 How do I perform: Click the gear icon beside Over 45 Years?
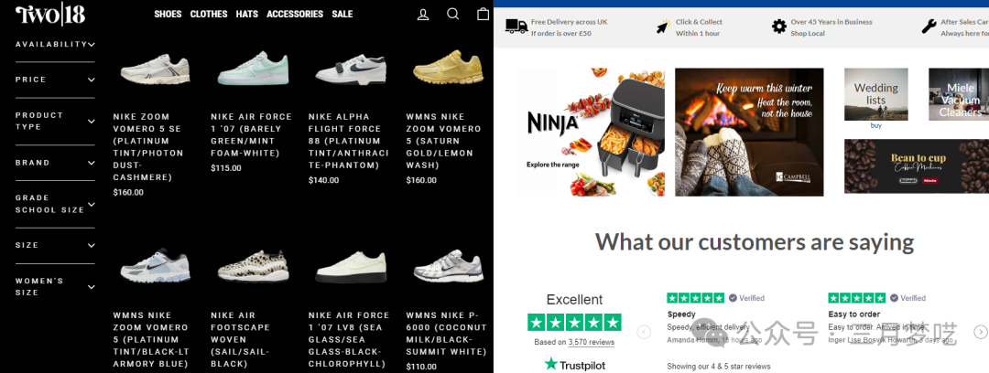[779, 27]
